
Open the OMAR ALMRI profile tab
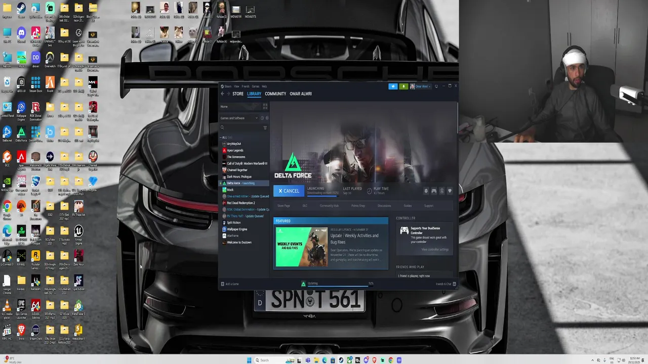(301, 94)
